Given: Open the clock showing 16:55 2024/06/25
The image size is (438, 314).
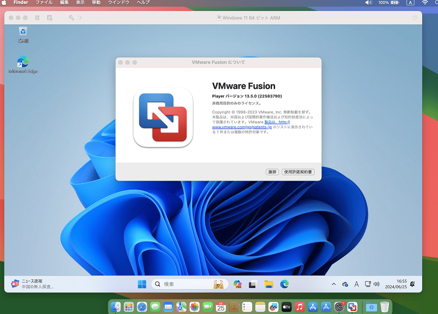Looking at the screenshot, I should (396, 284).
